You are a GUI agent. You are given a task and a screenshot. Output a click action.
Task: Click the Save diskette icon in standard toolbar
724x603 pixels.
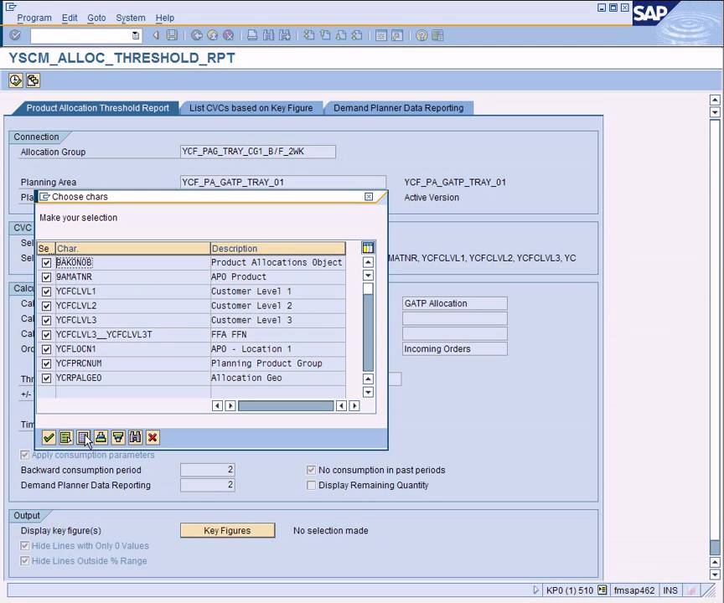coord(172,35)
